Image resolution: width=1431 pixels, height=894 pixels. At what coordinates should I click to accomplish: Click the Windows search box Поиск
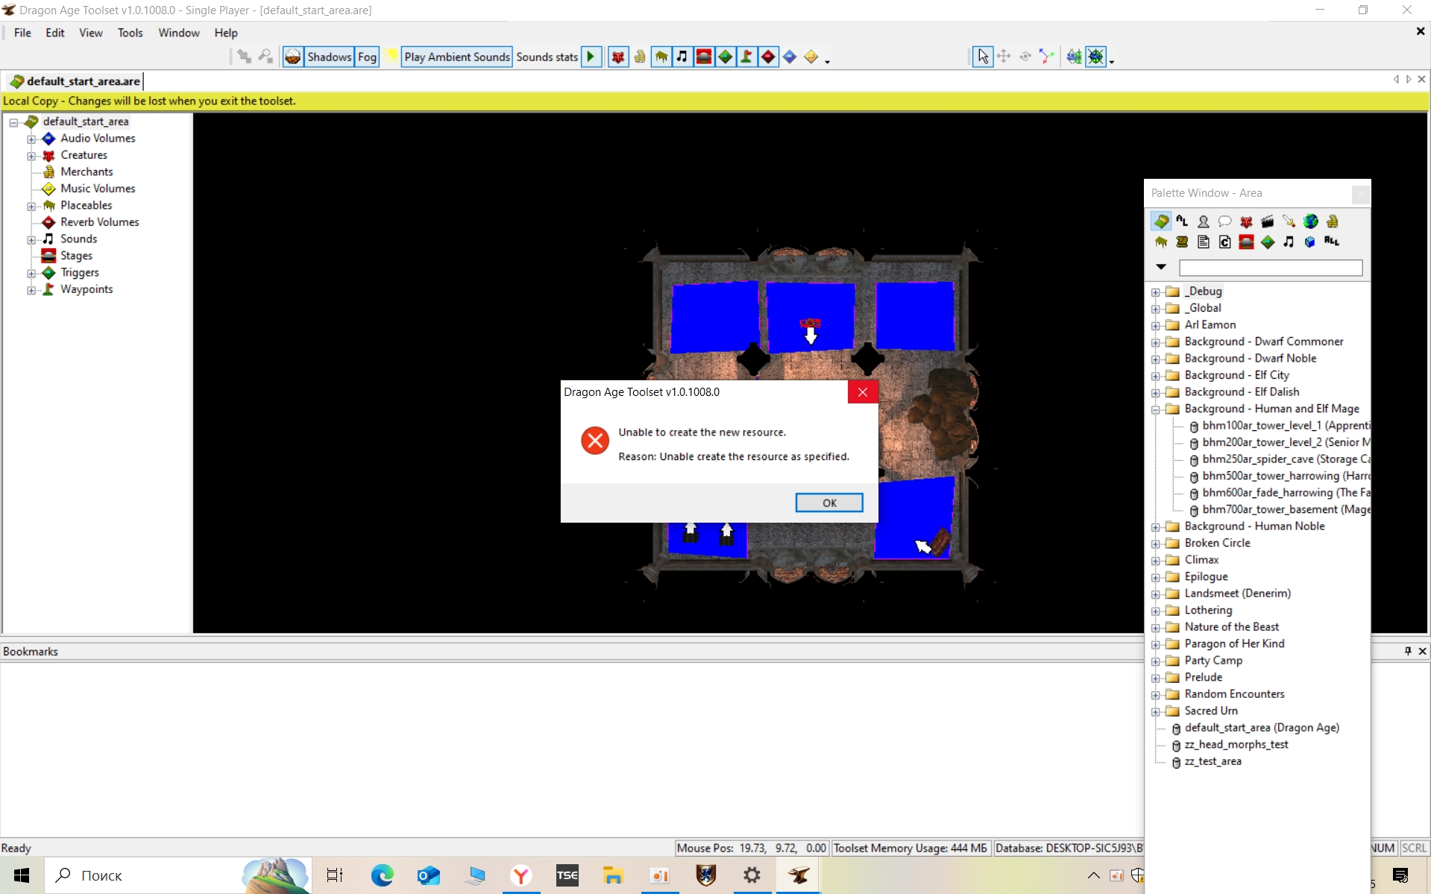177,875
